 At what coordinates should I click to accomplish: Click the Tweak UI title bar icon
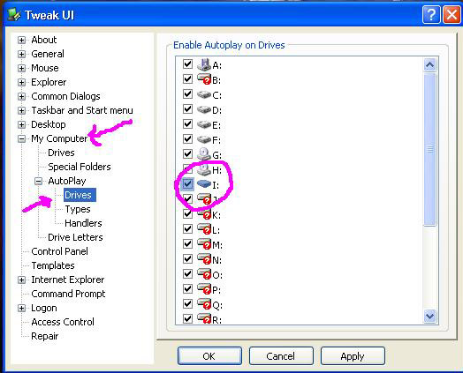13,15
